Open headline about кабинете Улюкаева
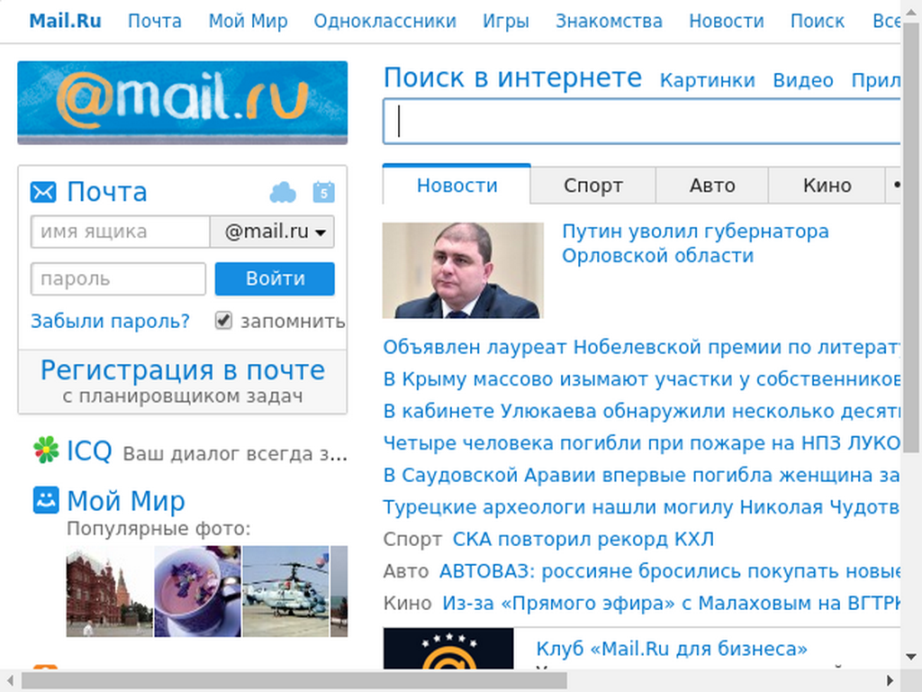 pyautogui.click(x=641, y=411)
